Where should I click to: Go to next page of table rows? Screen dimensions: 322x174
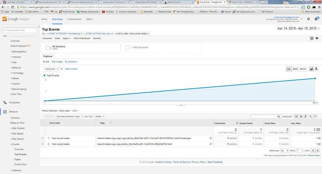(x=317, y=150)
